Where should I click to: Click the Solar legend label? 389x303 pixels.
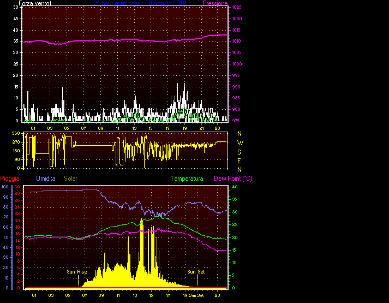click(71, 179)
